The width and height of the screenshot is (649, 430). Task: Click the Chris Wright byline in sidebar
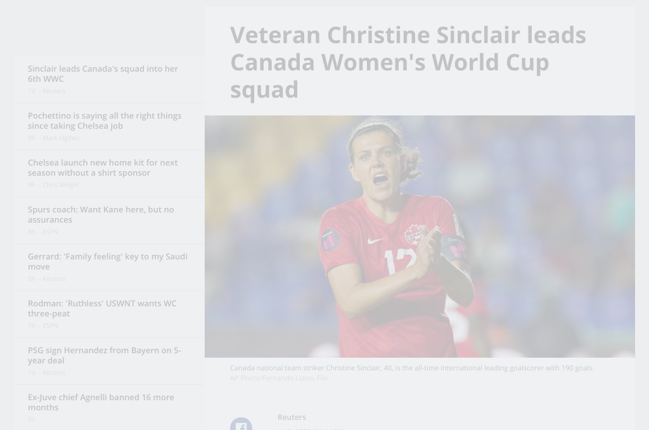(60, 185)
